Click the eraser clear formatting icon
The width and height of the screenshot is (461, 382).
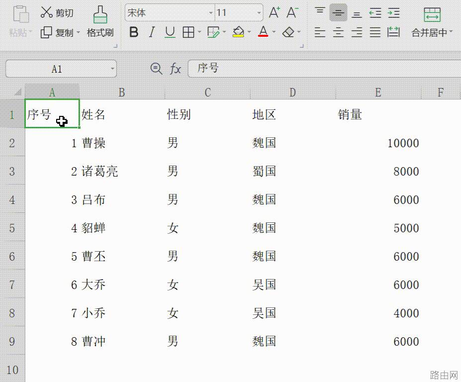click(x=288, y=32)
